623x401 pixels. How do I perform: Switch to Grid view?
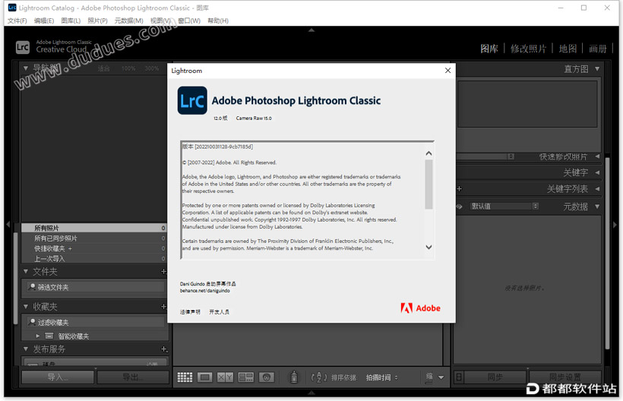[185, 377]
